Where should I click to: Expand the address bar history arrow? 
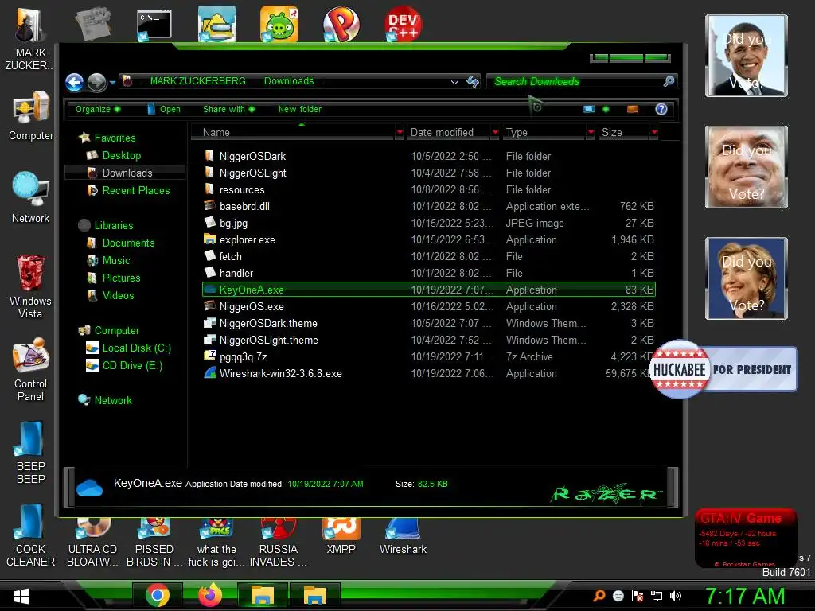pos(454,82)
